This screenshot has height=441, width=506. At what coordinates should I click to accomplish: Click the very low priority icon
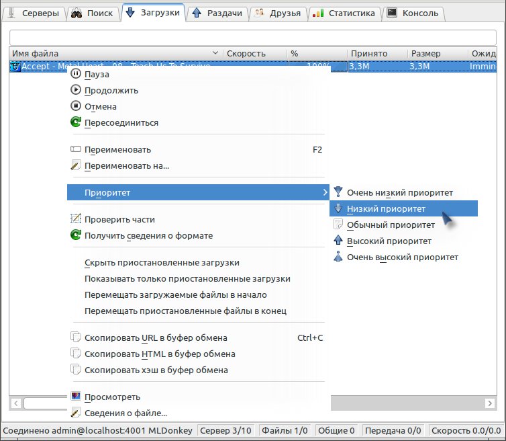tap(338, 192)
